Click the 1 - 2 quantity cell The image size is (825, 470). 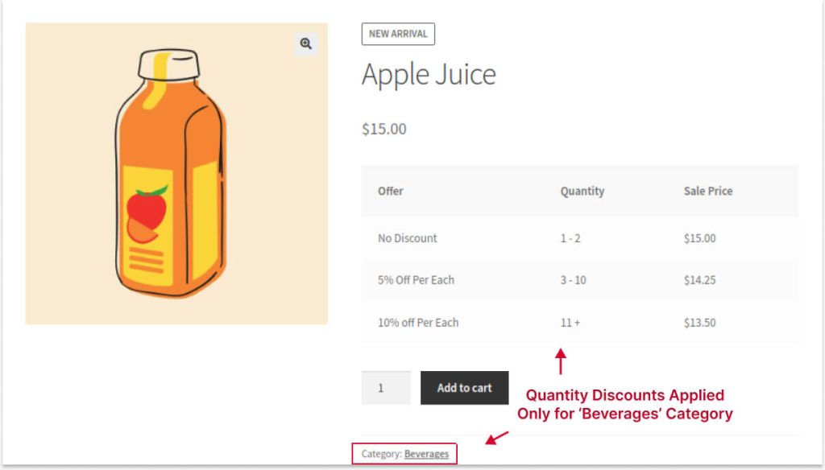(570, 238)
